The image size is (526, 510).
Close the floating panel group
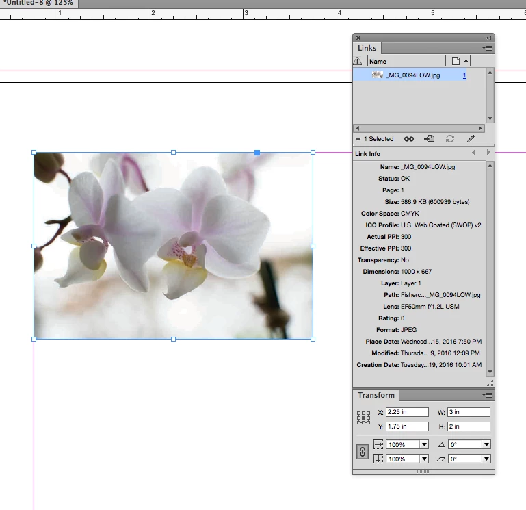point(358,38)
